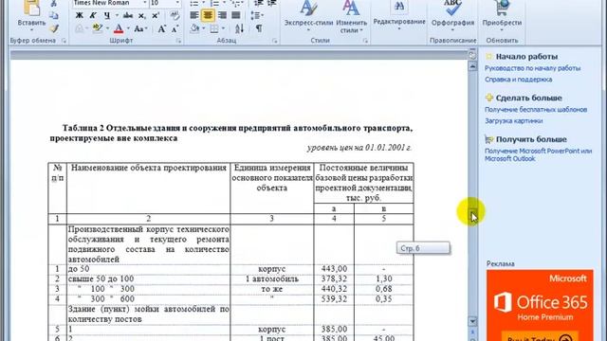Viewport: 607px width, 341px height.
Task: Click the justify alignment icon
Action: coord(236,15)
